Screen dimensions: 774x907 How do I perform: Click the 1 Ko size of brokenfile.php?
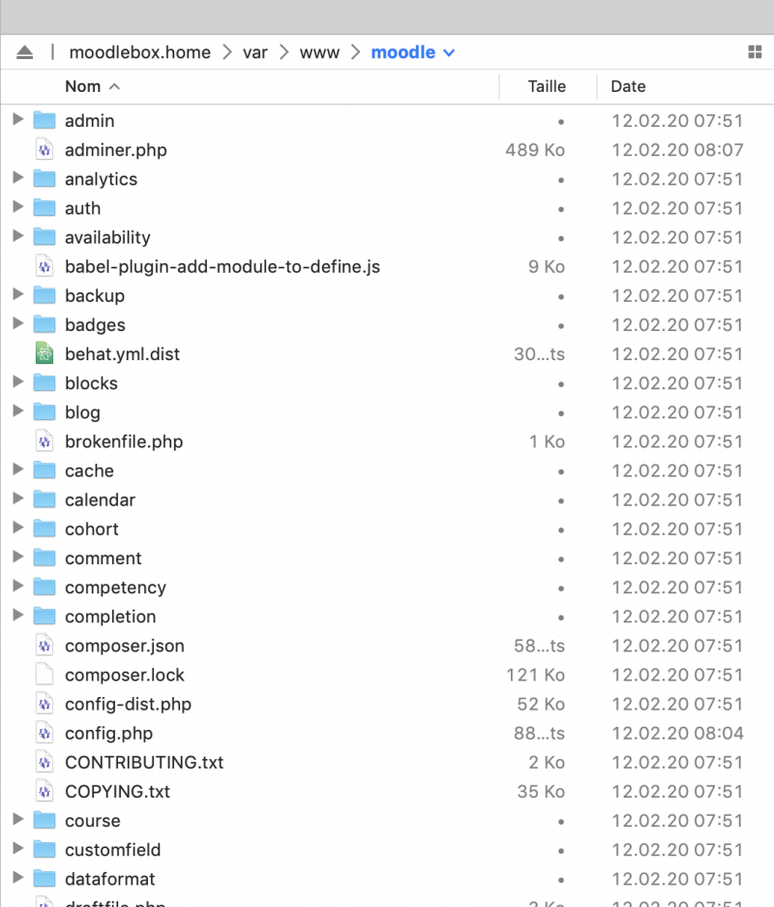point(547,442)
